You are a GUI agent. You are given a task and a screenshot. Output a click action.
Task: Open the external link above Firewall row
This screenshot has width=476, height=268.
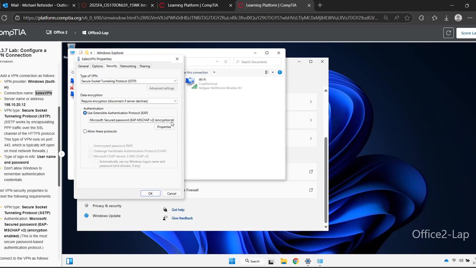click(x=311, y=172)
